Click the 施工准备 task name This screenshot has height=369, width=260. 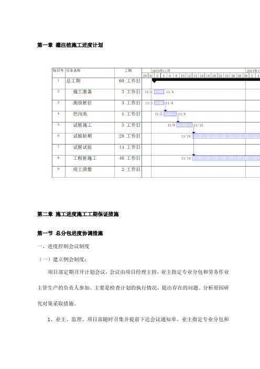[x=82, y=91]
